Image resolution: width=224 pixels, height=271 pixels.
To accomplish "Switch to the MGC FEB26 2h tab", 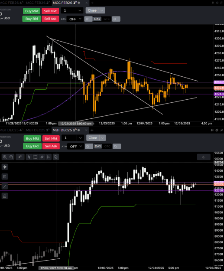I will [38, 3].
